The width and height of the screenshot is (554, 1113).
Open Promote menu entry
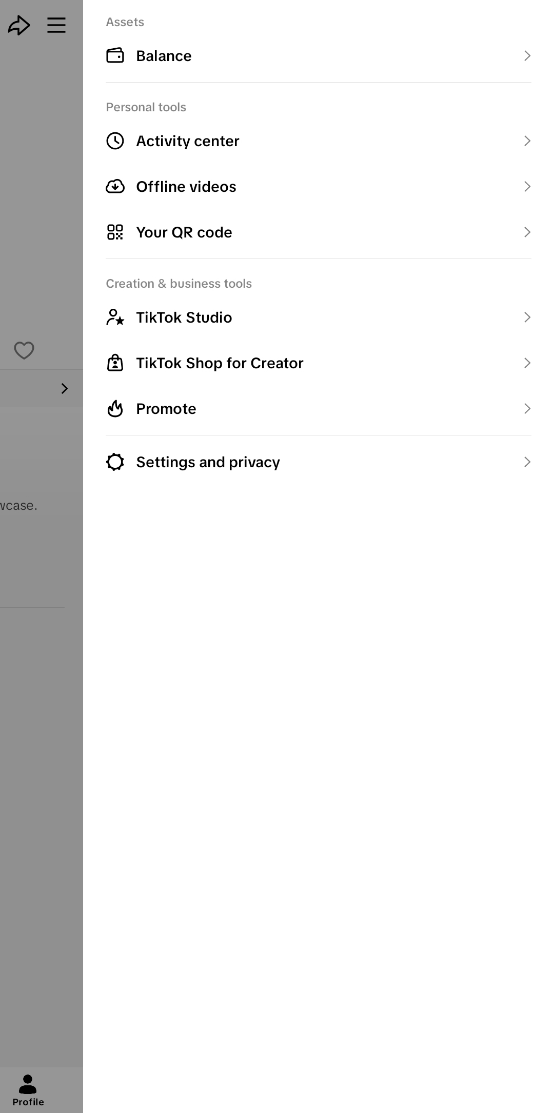[318, 408]
